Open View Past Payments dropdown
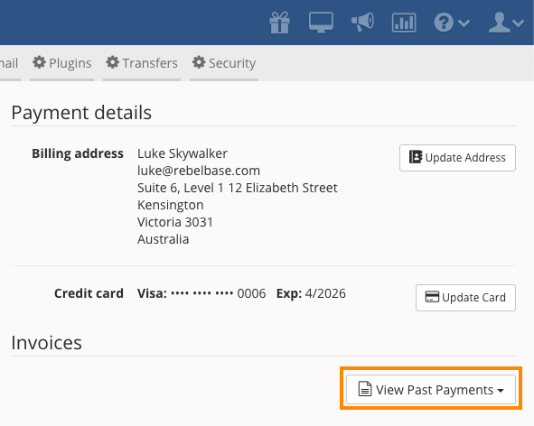This screenshot has width=534, height=426. pos(431,390)
